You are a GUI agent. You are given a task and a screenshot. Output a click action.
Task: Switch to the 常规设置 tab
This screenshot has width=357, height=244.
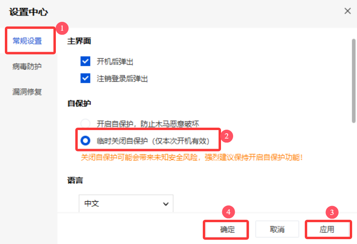(27, 41)
